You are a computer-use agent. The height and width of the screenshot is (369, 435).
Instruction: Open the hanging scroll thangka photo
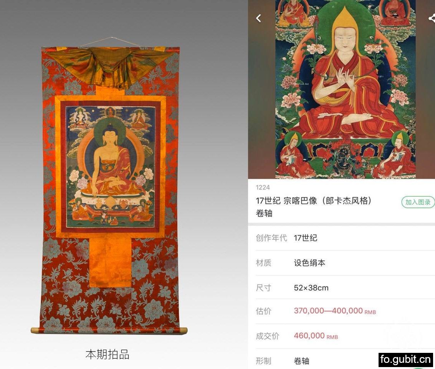point(109,189)
